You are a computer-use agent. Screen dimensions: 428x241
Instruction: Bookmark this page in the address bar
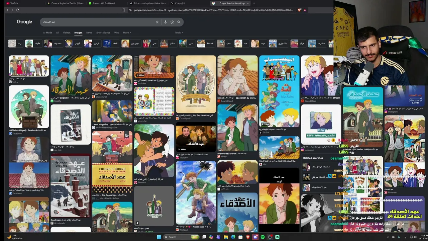coord(124,10)
